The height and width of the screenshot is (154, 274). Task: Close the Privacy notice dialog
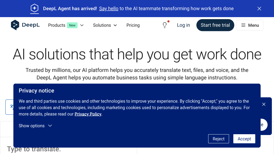pos(264,104)
